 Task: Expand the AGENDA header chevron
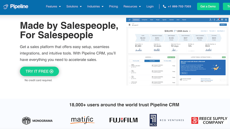(152, 57)
